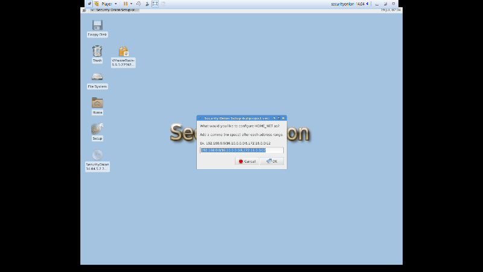This screenshot has height=272, width=483.
Task: Click the toolbar icon right of Ctrl+Alt+Del
Action: click(x=147, y=4)
